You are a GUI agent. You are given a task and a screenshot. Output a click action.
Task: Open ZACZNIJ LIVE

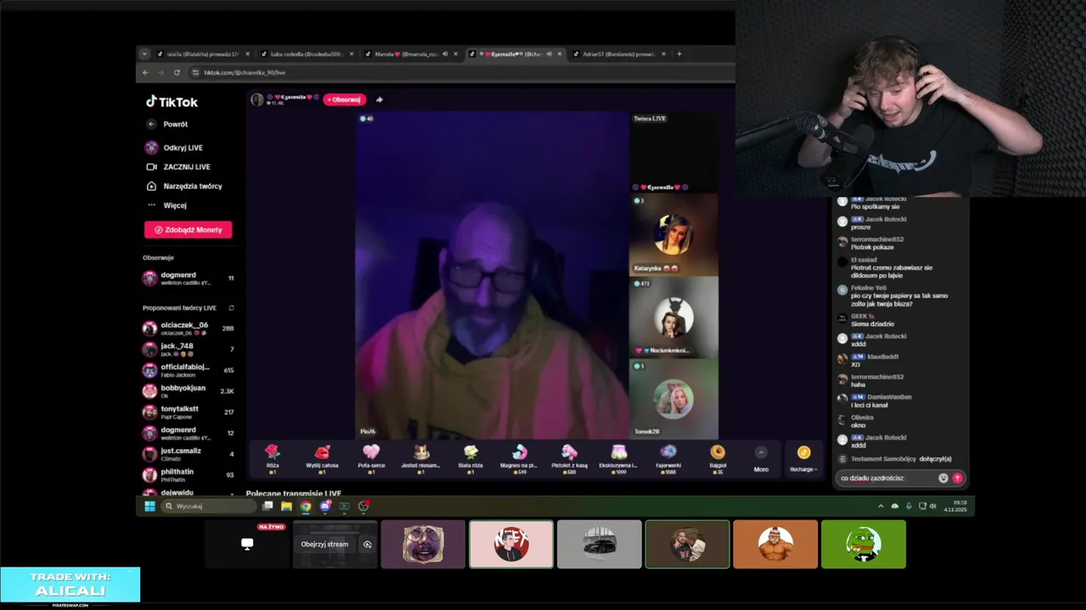pyautogui.click(x=178, y=167)
